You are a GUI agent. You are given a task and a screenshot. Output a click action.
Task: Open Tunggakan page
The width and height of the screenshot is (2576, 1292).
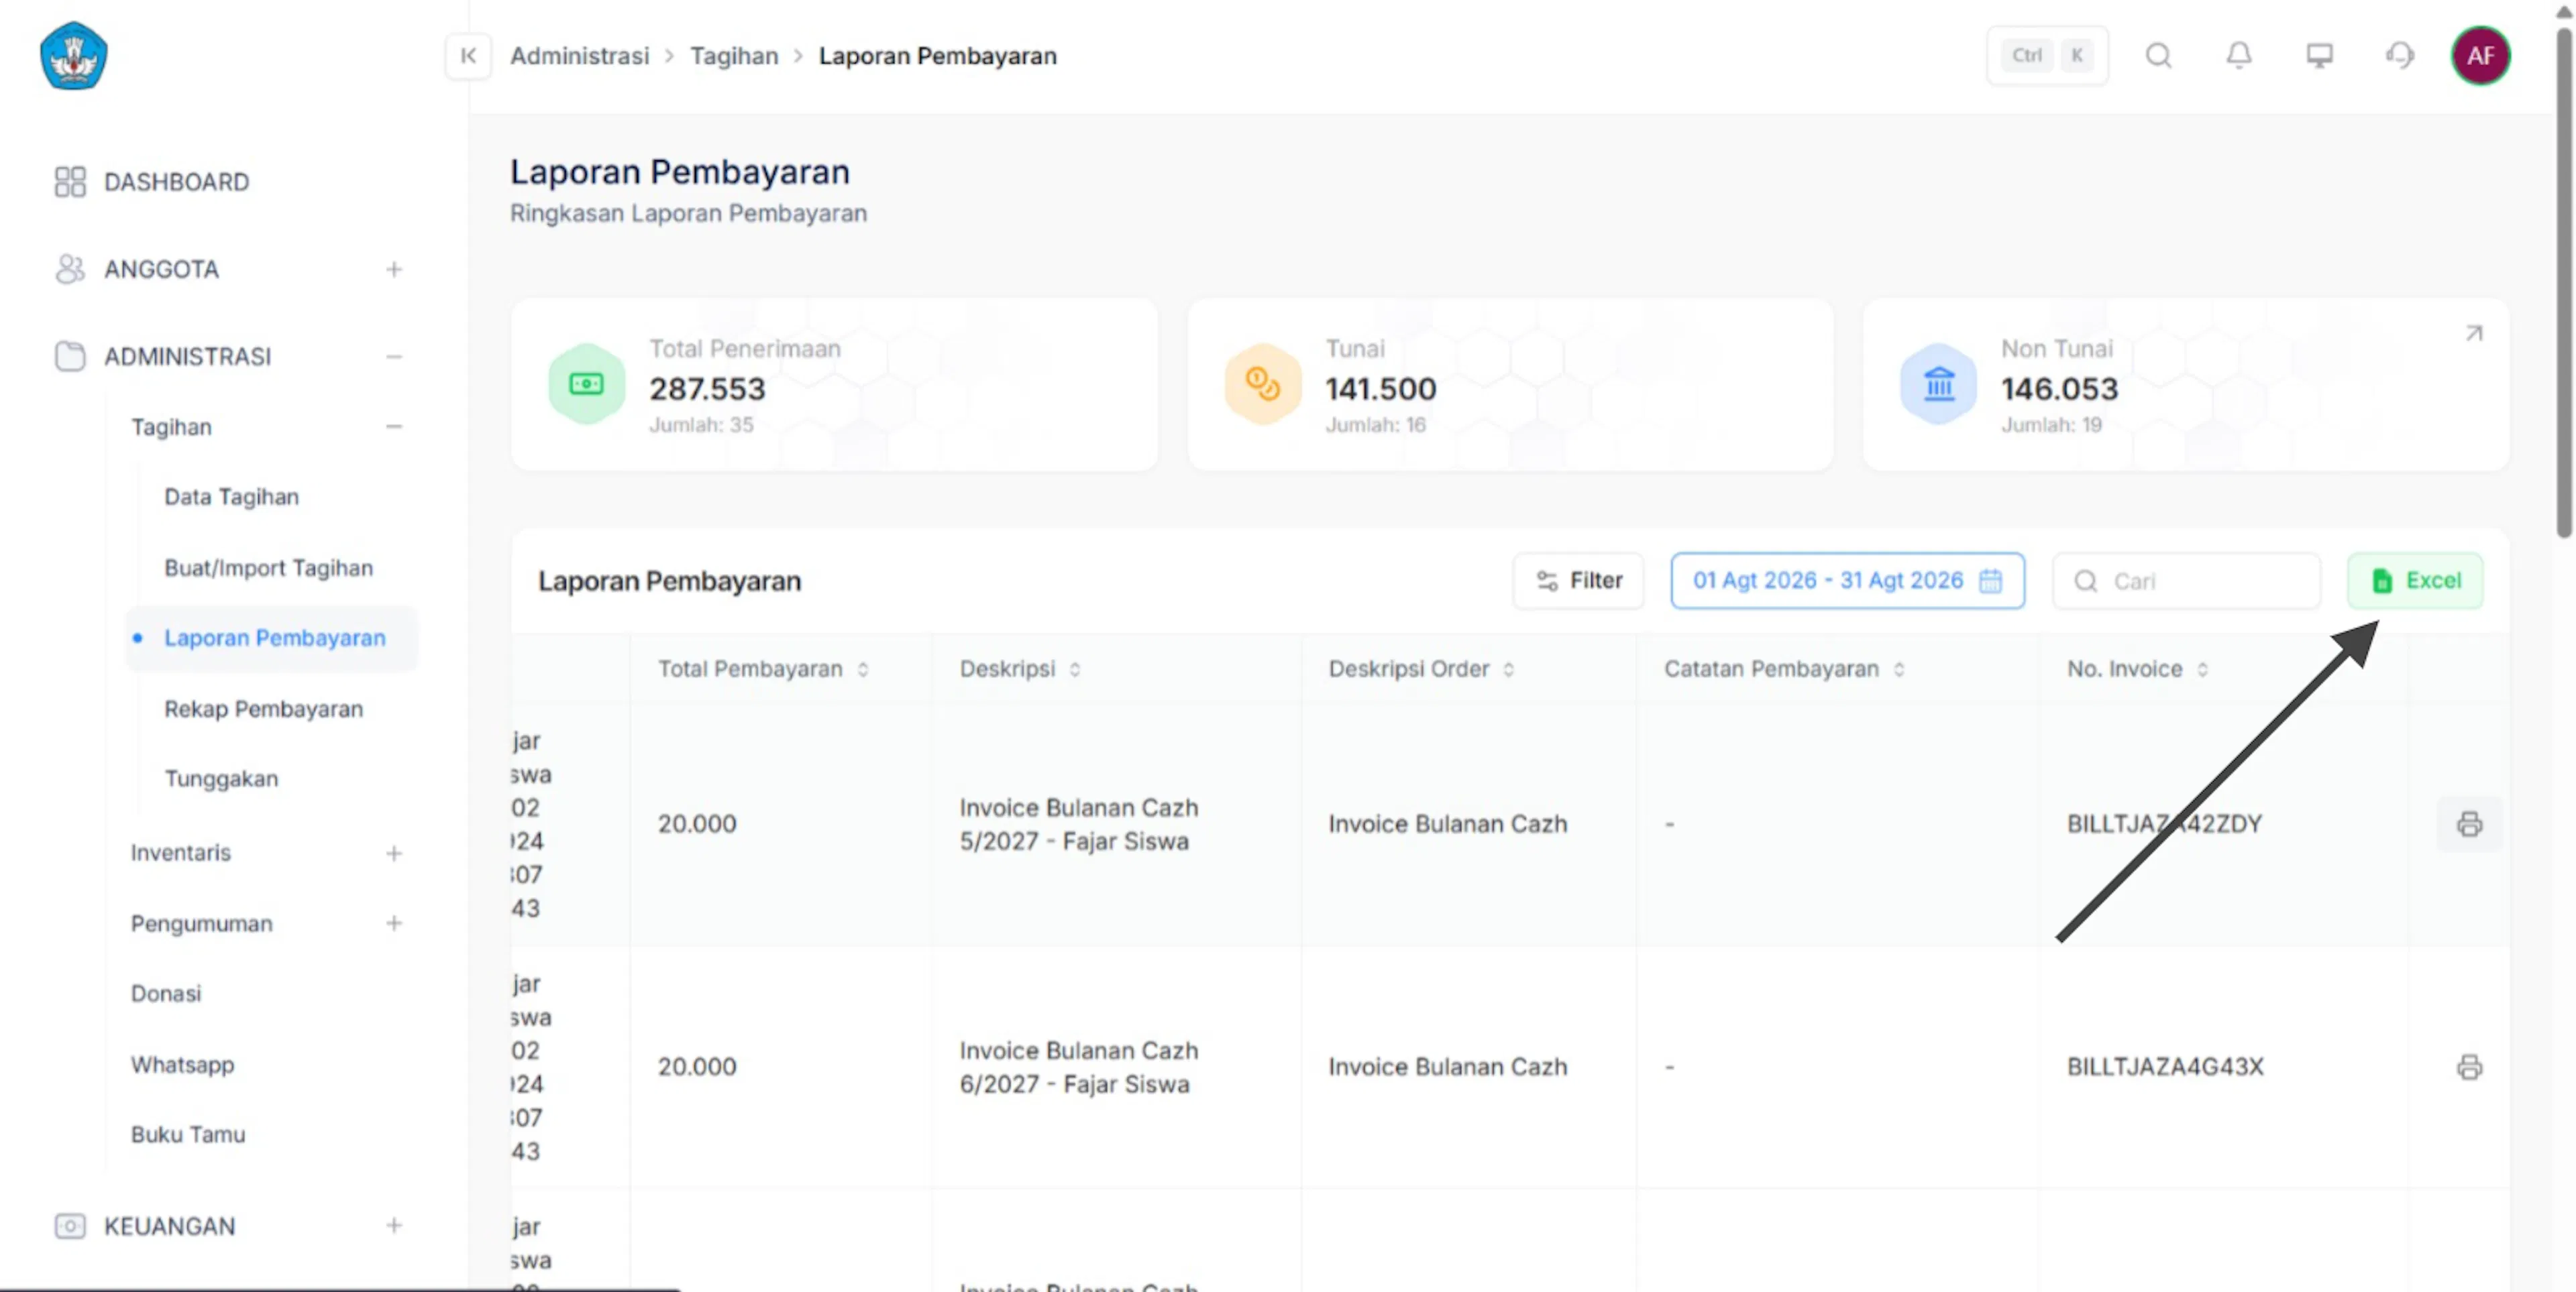pyautogui.click(x=221, y=778)
